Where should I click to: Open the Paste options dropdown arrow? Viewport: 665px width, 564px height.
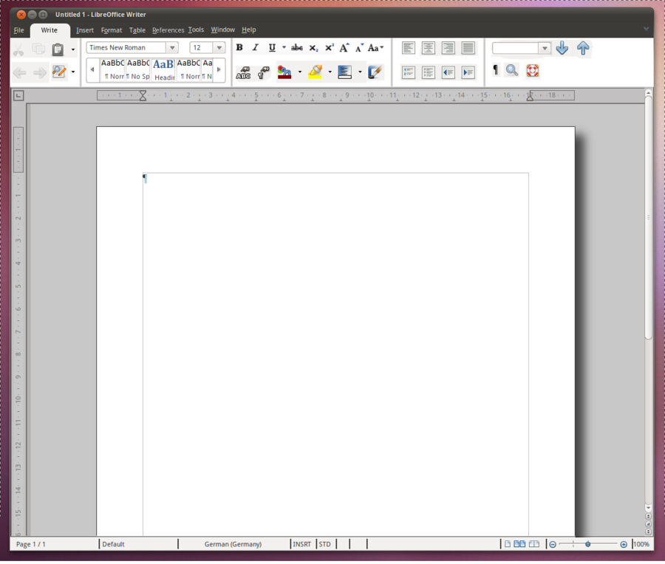coord(73,49)
